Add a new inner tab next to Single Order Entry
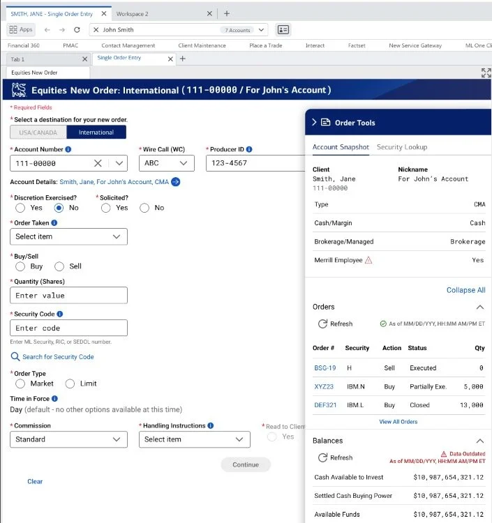This screenshot has height=523, width=492. point(183,59)
